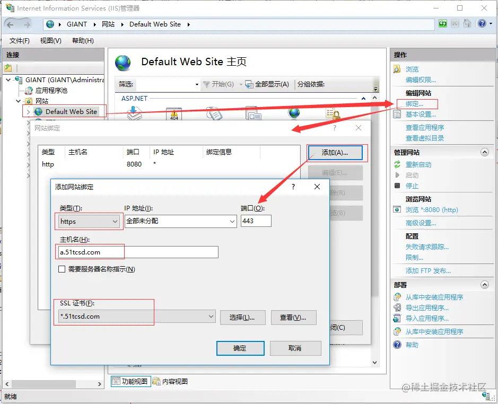Collapse the GIANT server tree node
Viewport: 498px width, 404px height.
point(8,80)
